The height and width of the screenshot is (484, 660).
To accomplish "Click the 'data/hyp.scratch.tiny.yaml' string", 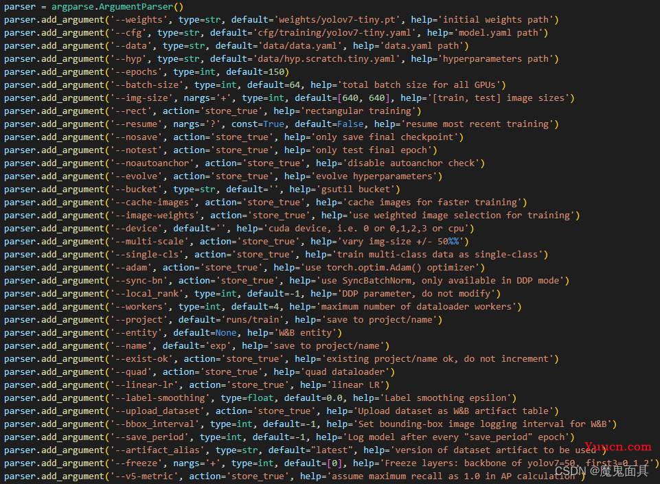I will 327,59.
